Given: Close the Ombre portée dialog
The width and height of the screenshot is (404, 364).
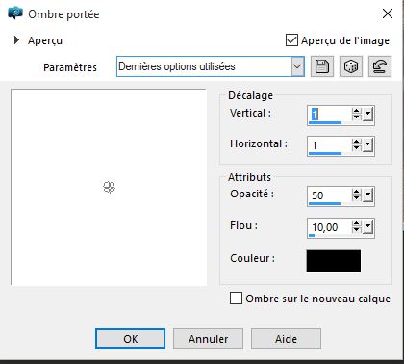Looking at the screenshot, I should tap(388, 13).
